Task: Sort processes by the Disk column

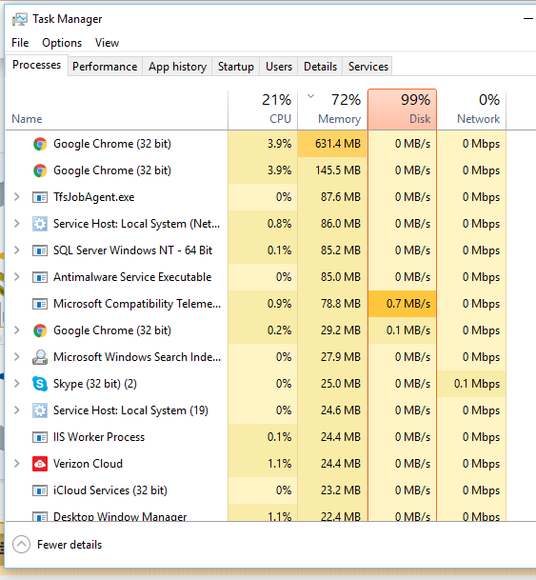Action: 402,110
